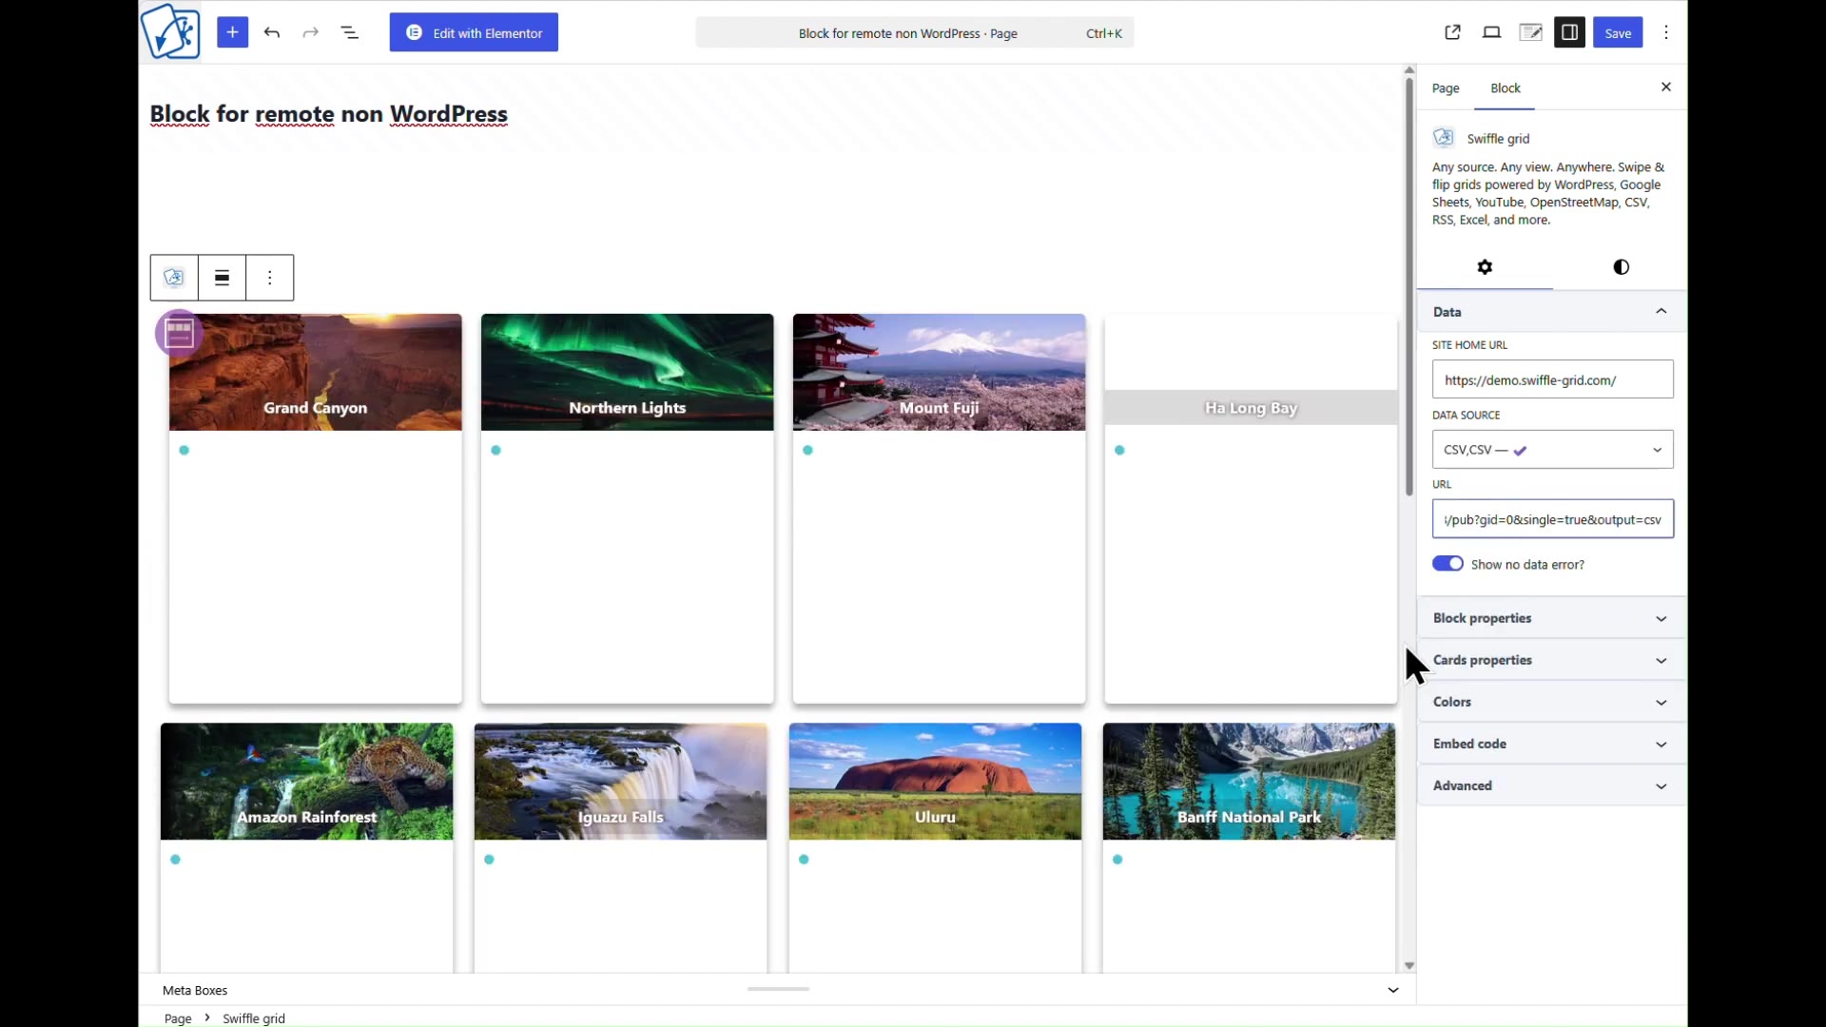Open block toolbar more options

pyautogui.click(x=270, y=278)
